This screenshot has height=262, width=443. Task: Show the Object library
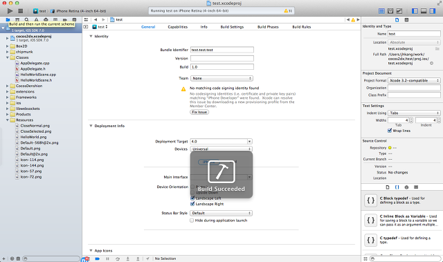click(x=406, y=187)
